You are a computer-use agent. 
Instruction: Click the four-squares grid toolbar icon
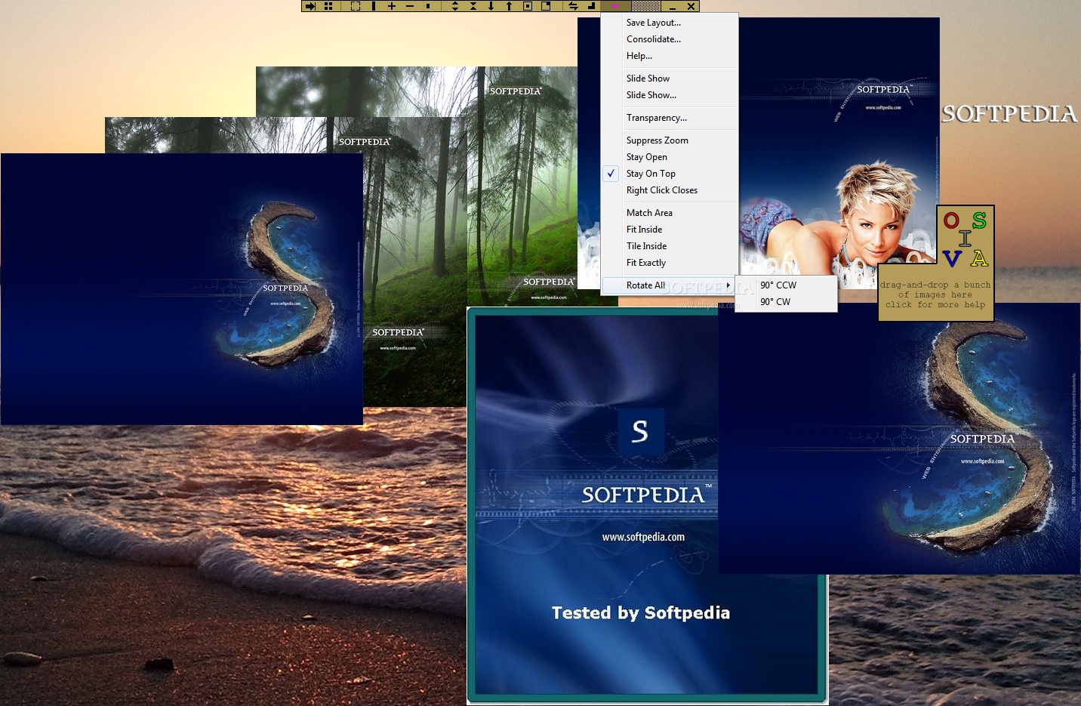point(328,6)
